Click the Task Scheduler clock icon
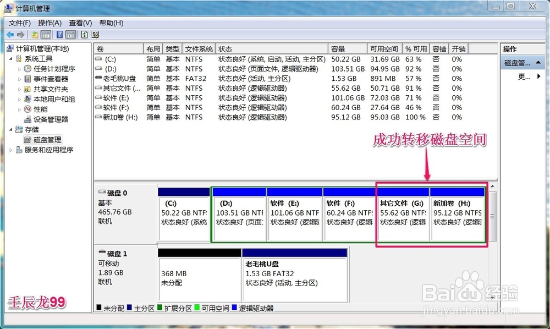This screenshot has width=550, height=329. 28,69
